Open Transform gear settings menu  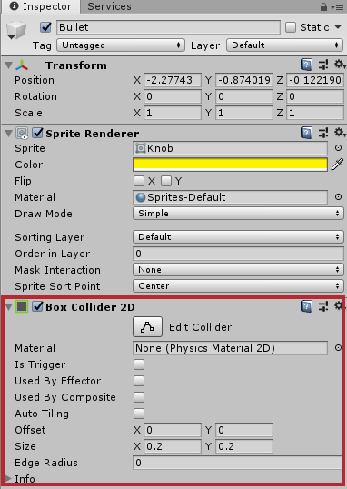339,65
